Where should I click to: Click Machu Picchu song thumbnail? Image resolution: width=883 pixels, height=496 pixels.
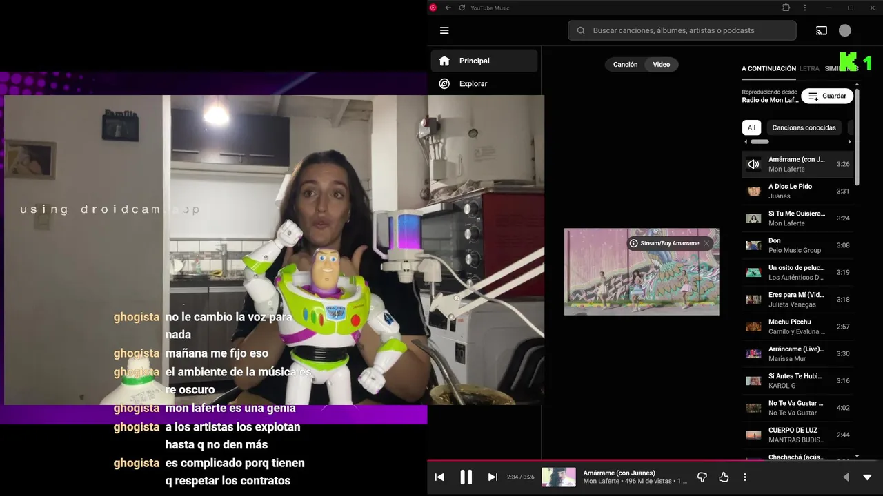click(x=753, y=327)
